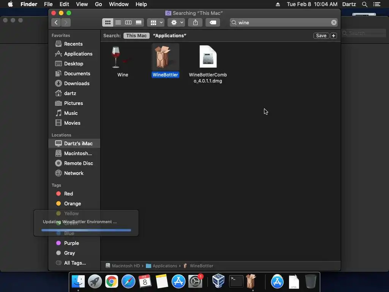The width and height of the screenshot is (389, 292).
Task: Click the Edit Tags toolbar button
Action: 213,22
